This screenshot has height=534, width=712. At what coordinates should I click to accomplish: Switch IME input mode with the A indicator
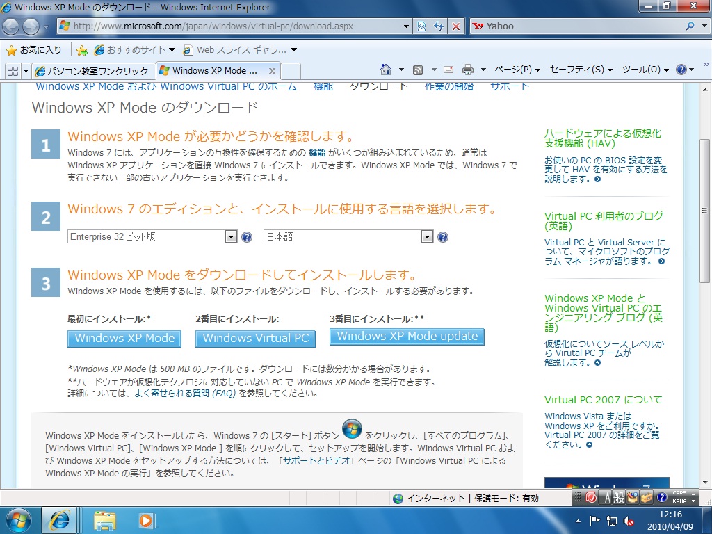(x=608, y=497)
